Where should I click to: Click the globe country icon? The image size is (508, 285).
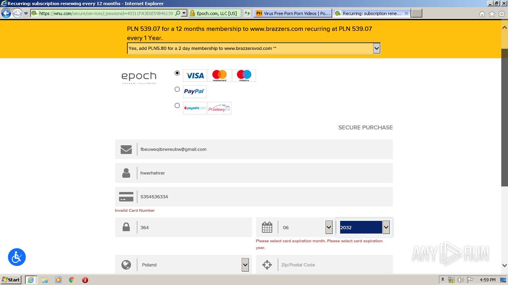coord(126,265)
